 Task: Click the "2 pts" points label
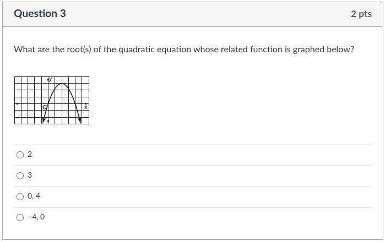(x=361, y=14)
